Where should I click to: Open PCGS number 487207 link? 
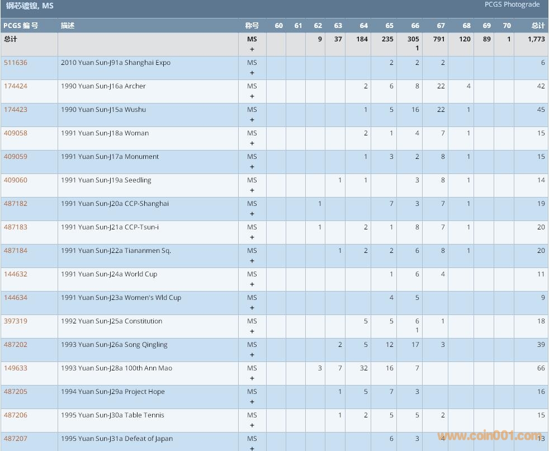16,439
